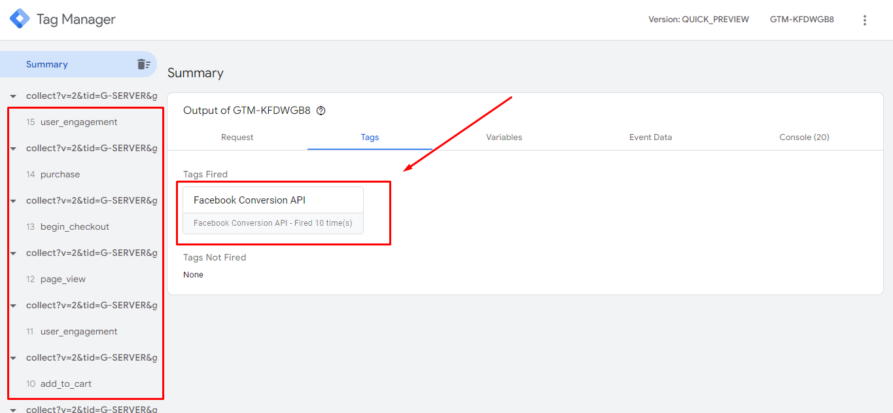
Task: Switch to the Event Data tab
Action: (650, 137)
